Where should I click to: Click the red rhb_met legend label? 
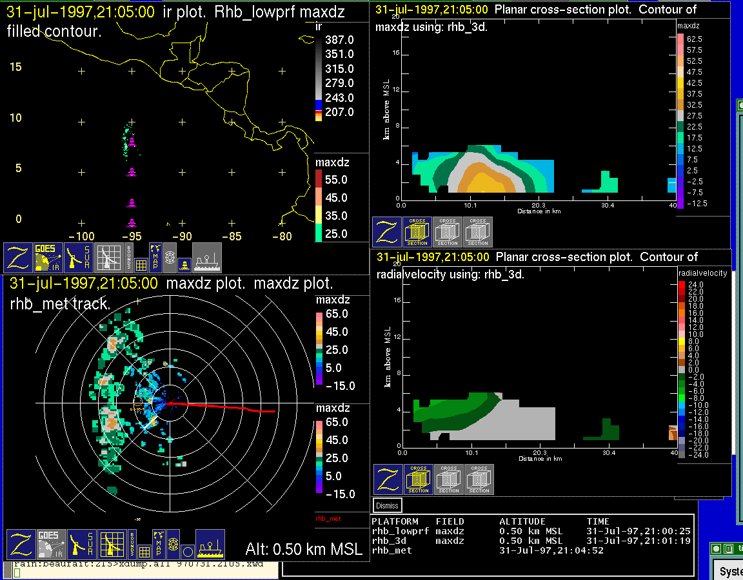click(328, 518)
